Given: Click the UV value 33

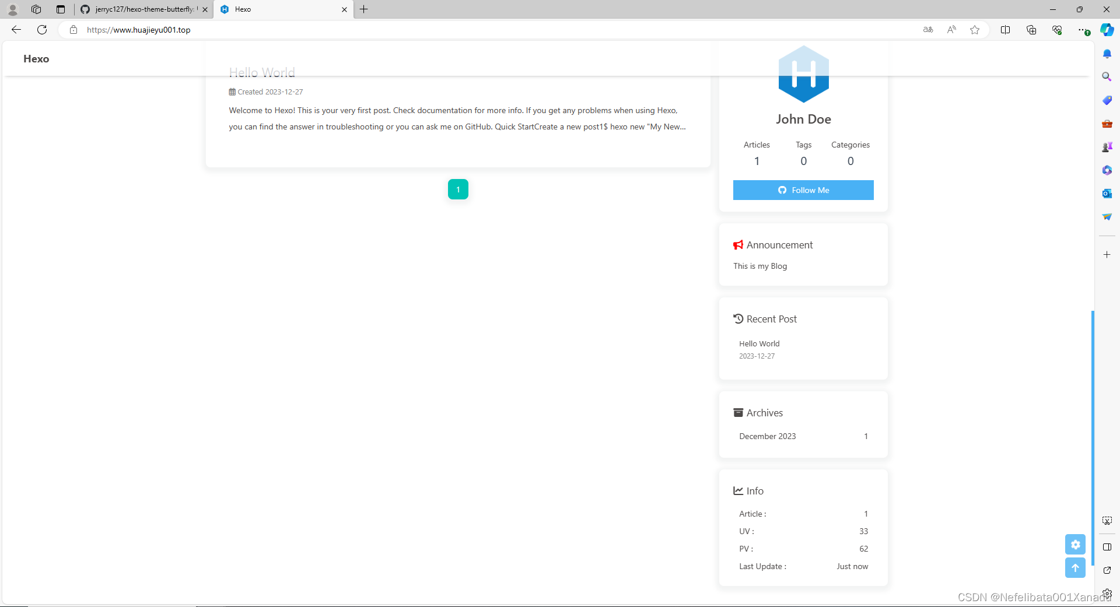Looking at the screenshot, I should (x=863, y=531).
